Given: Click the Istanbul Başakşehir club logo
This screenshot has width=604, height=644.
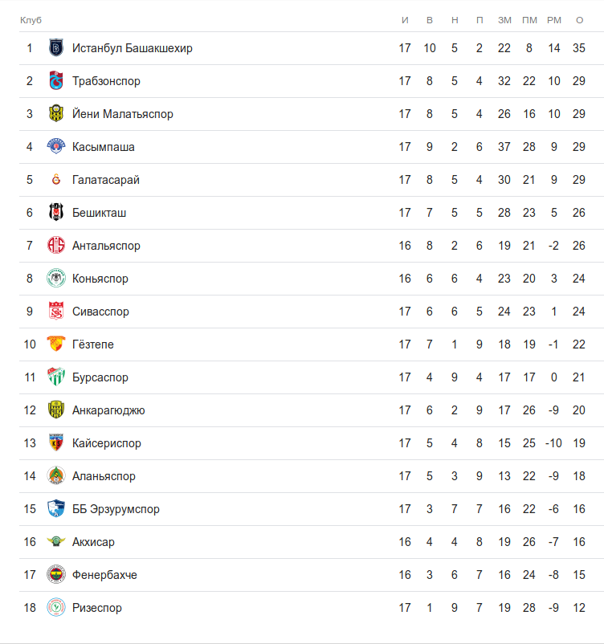Looking at the screenshot, I should (x=56, y=48).
